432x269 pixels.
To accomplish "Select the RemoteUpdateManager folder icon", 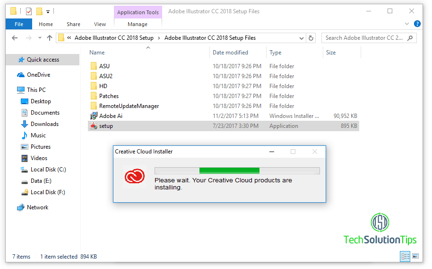I will click(94, 106).
